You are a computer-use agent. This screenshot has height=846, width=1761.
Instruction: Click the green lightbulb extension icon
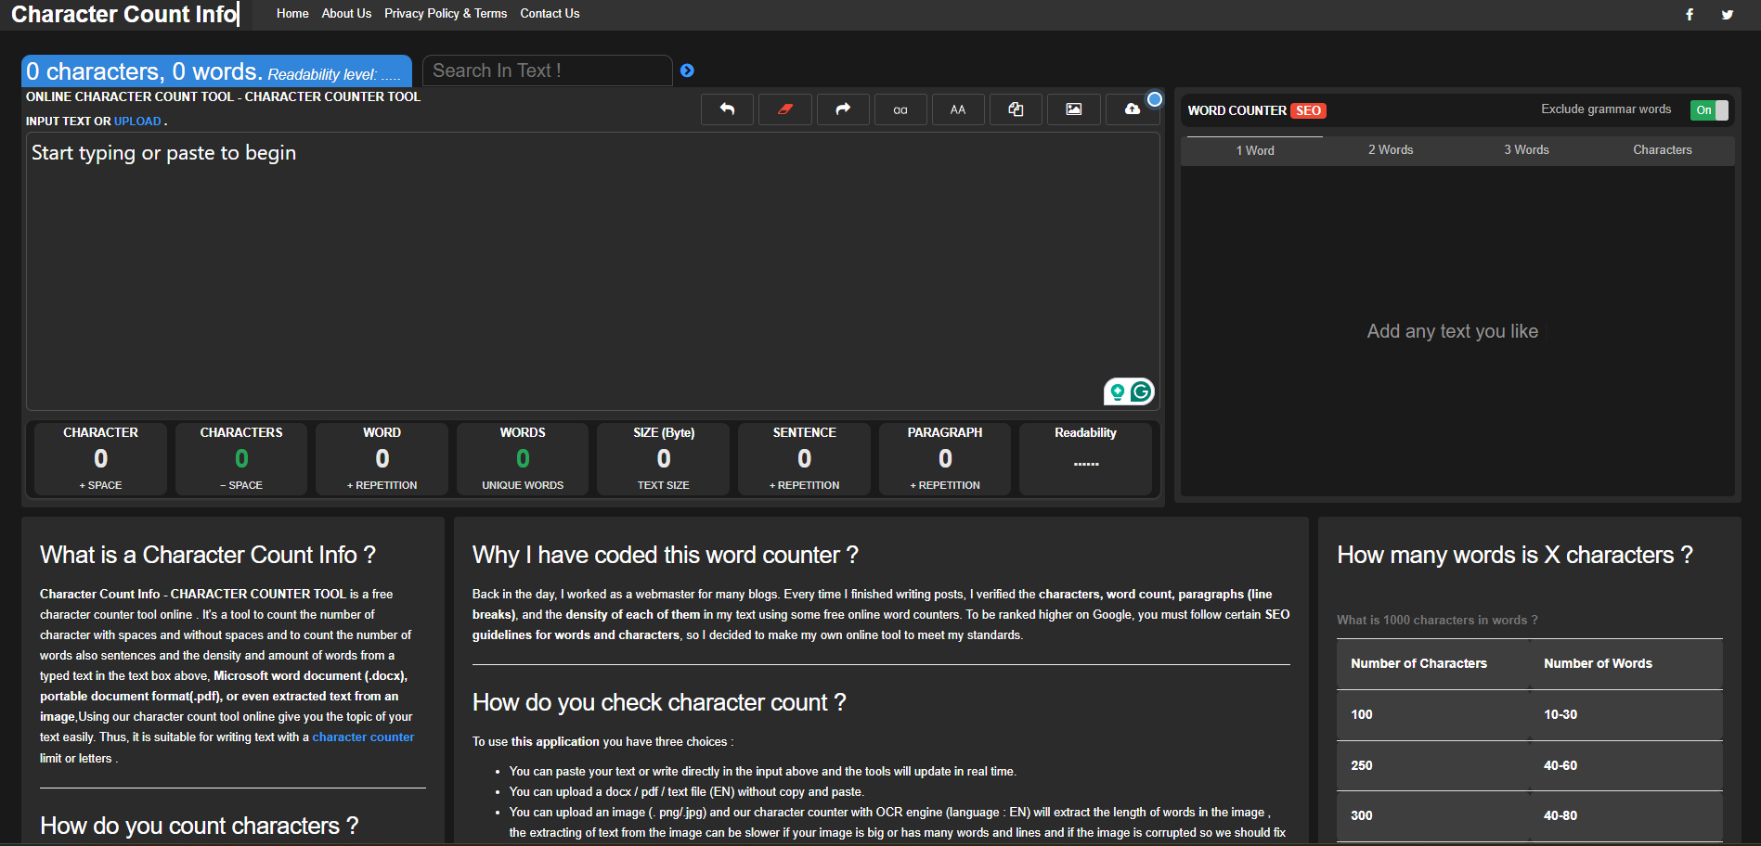coord(1118,391)
